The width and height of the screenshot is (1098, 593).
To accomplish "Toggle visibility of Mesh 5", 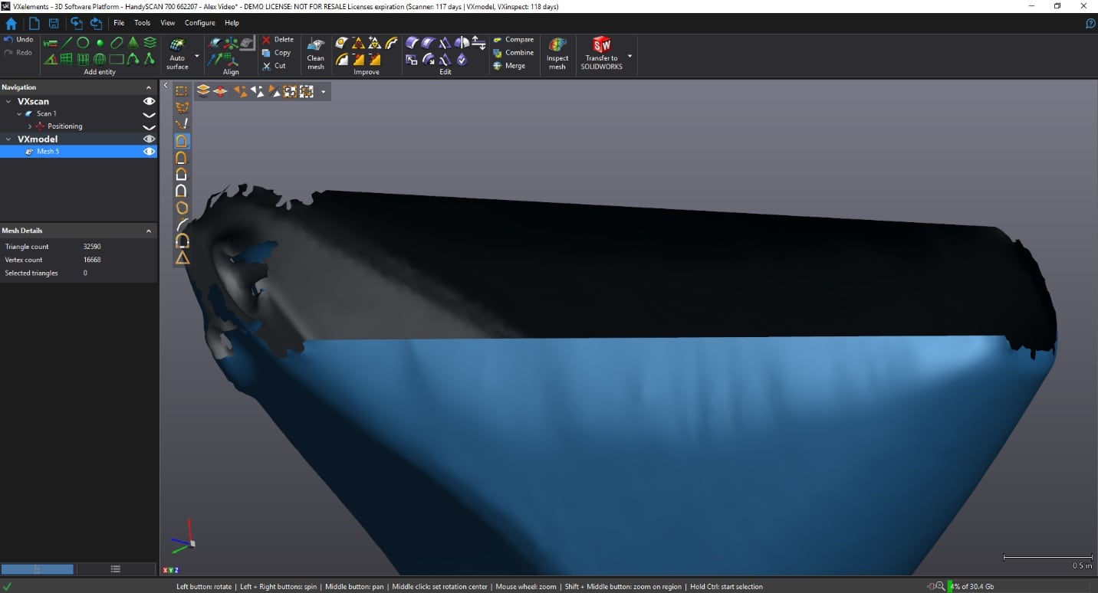I will click(150, 152).
